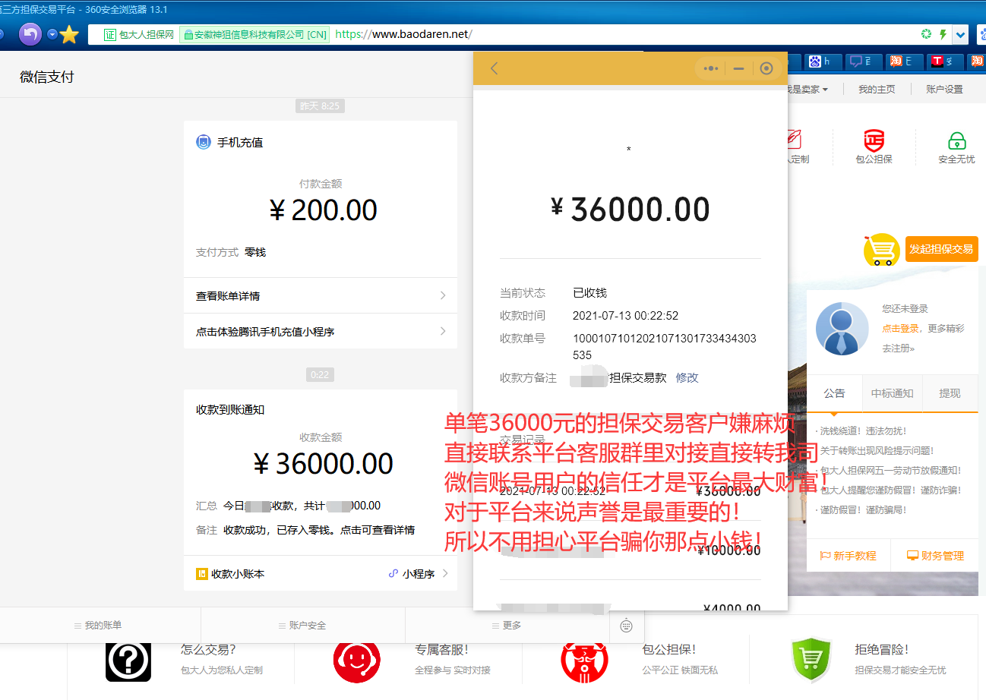Screen dimensions: 986x700
Task: Click the red customer service headset icon
Action: (x=356, y=661)
